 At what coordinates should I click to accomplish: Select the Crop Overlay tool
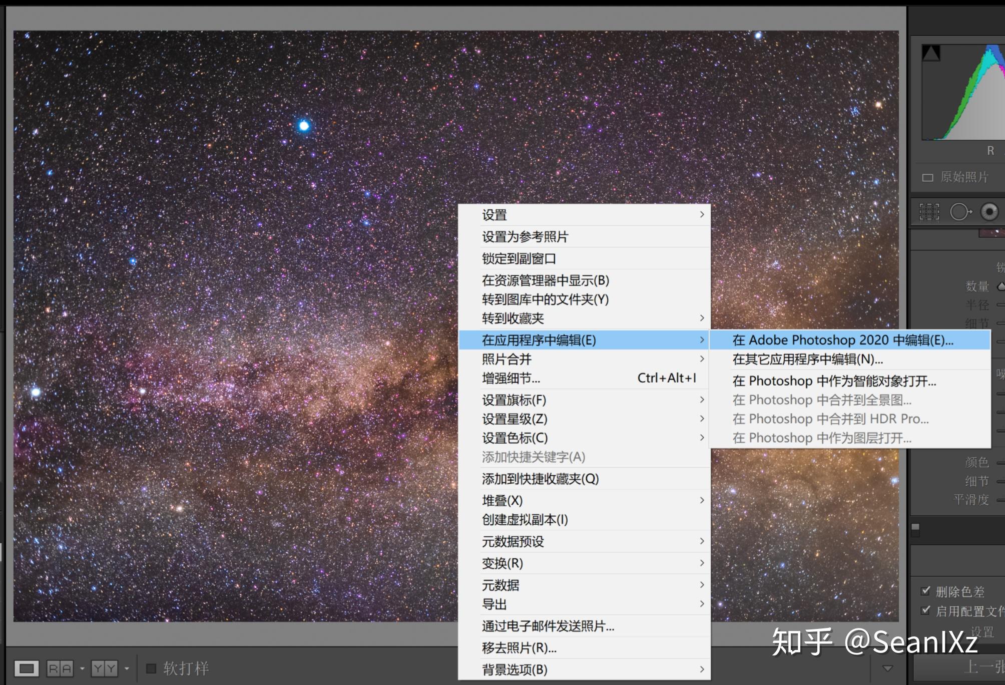[928, 211]
